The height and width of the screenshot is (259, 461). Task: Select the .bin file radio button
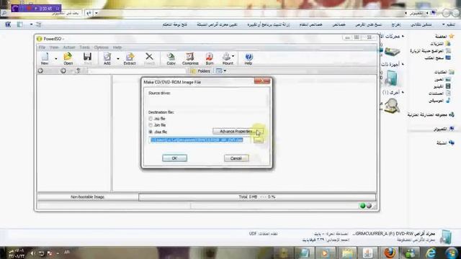pyautogui.click(x=151, y=125)
